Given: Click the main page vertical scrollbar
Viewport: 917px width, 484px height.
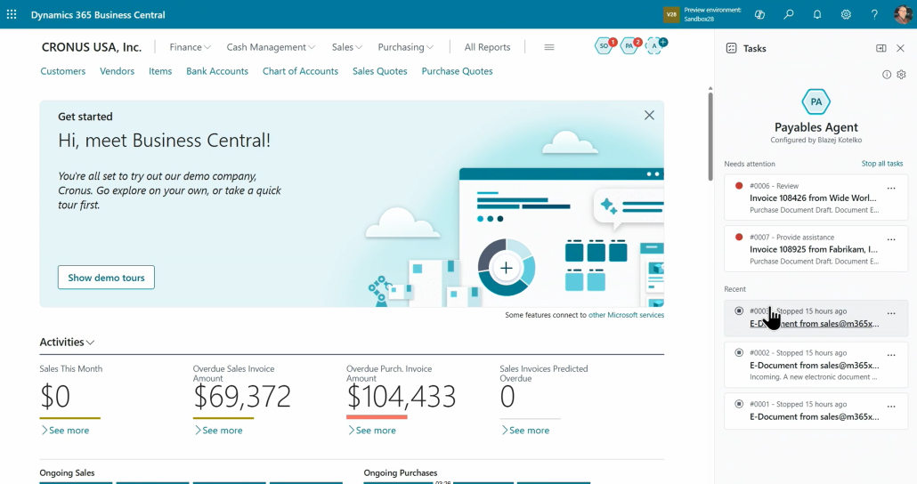Looking at the screenshot, I should [710, 135].
